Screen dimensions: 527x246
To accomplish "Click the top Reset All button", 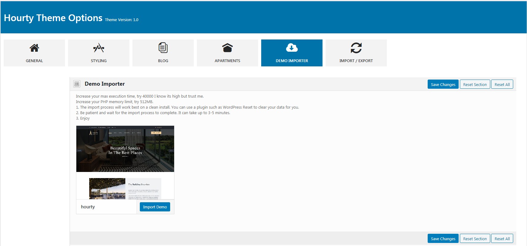I will (x=502, y=84).
